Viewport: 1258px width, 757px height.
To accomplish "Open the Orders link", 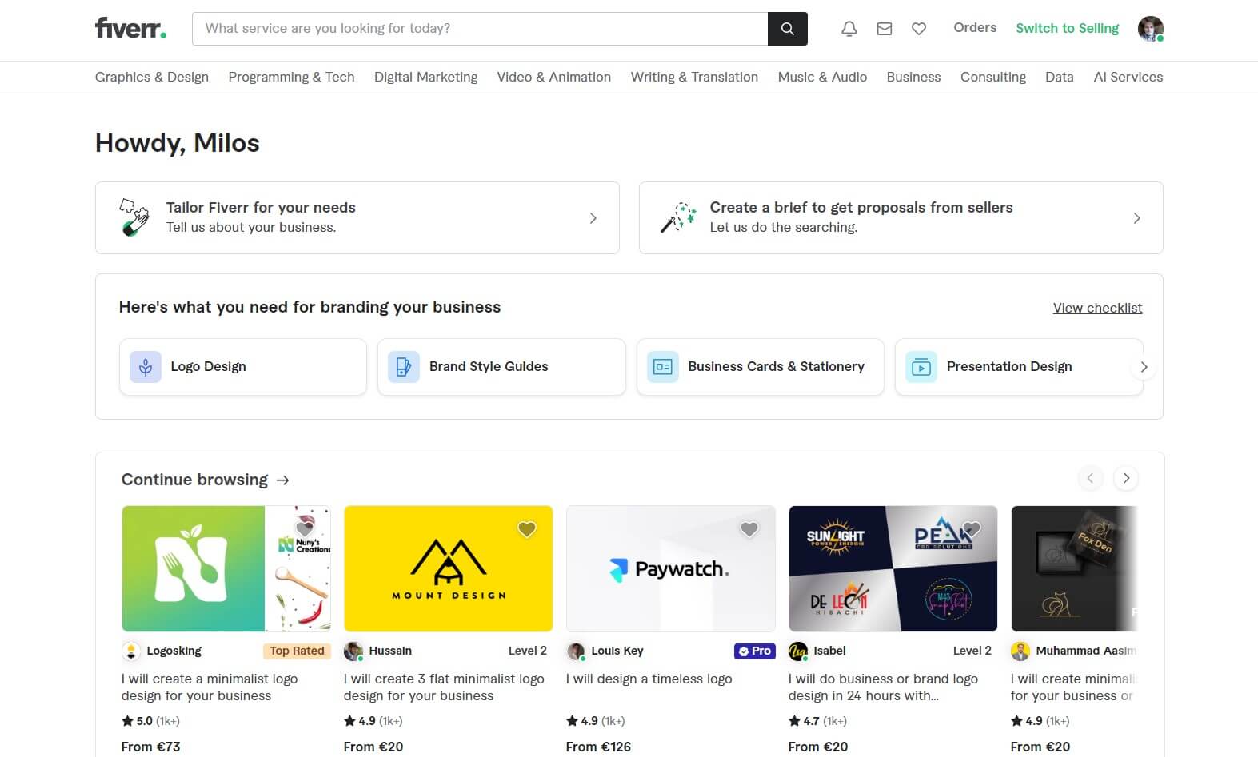I will 975,28.
